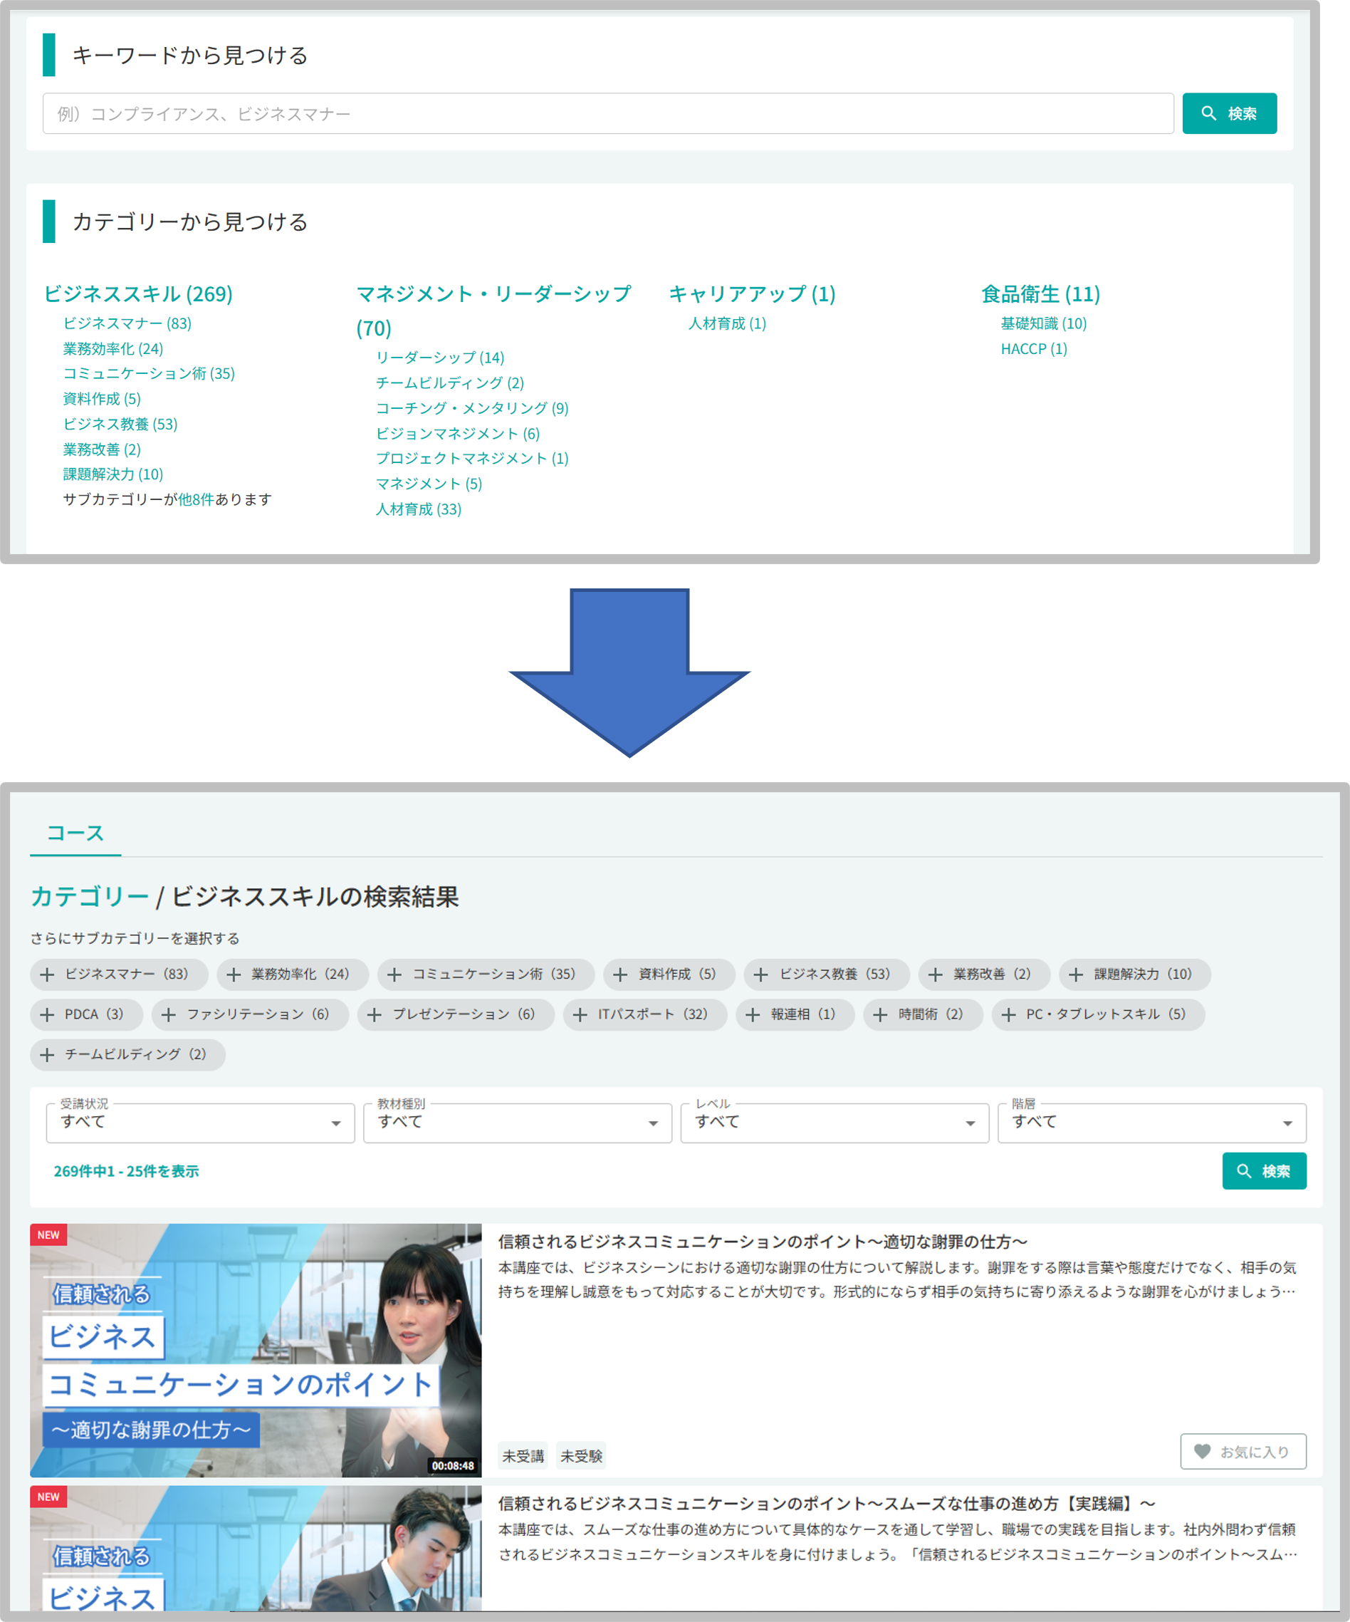Open 業務効率化 (24) link in category list
The image size is (1350, 1622).
[x=113, y=349]
